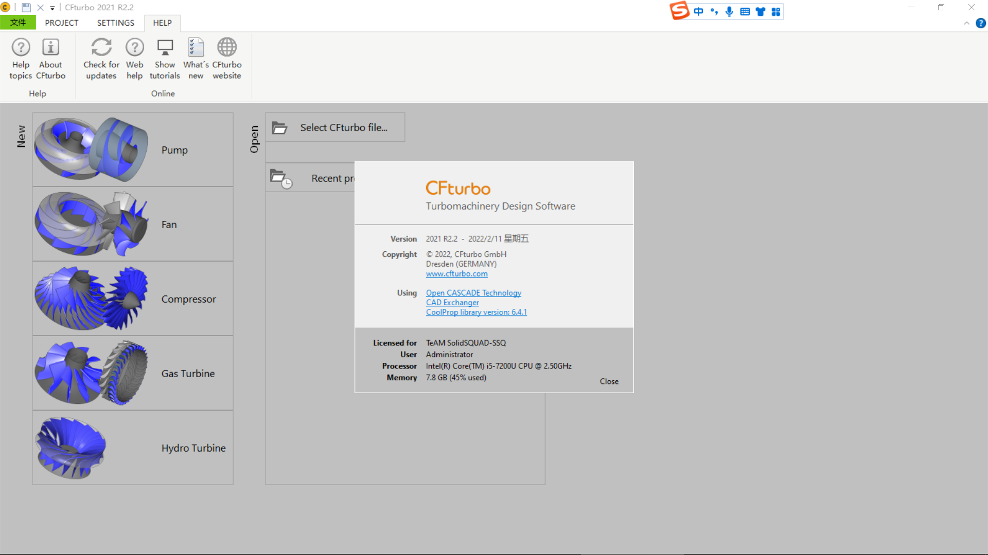Open CoolProp library version link

476,312
